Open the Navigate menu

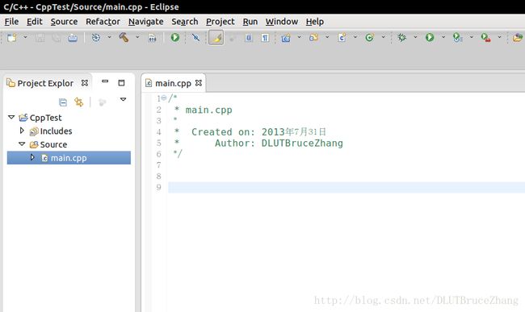(146, 22)
